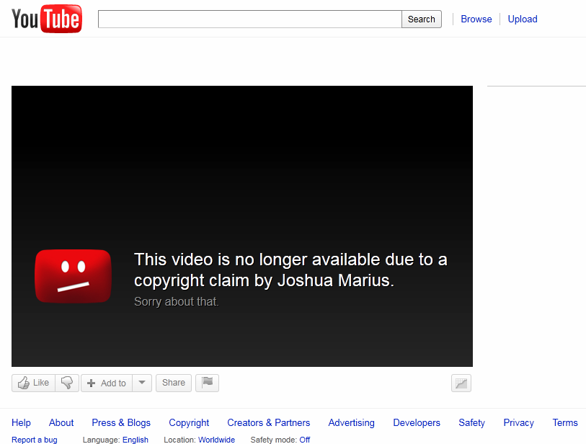Image resolution: width=586 pixels, height=444 pixels.
Task: Flag the video with flag icon
Action: tap(207, 383)
